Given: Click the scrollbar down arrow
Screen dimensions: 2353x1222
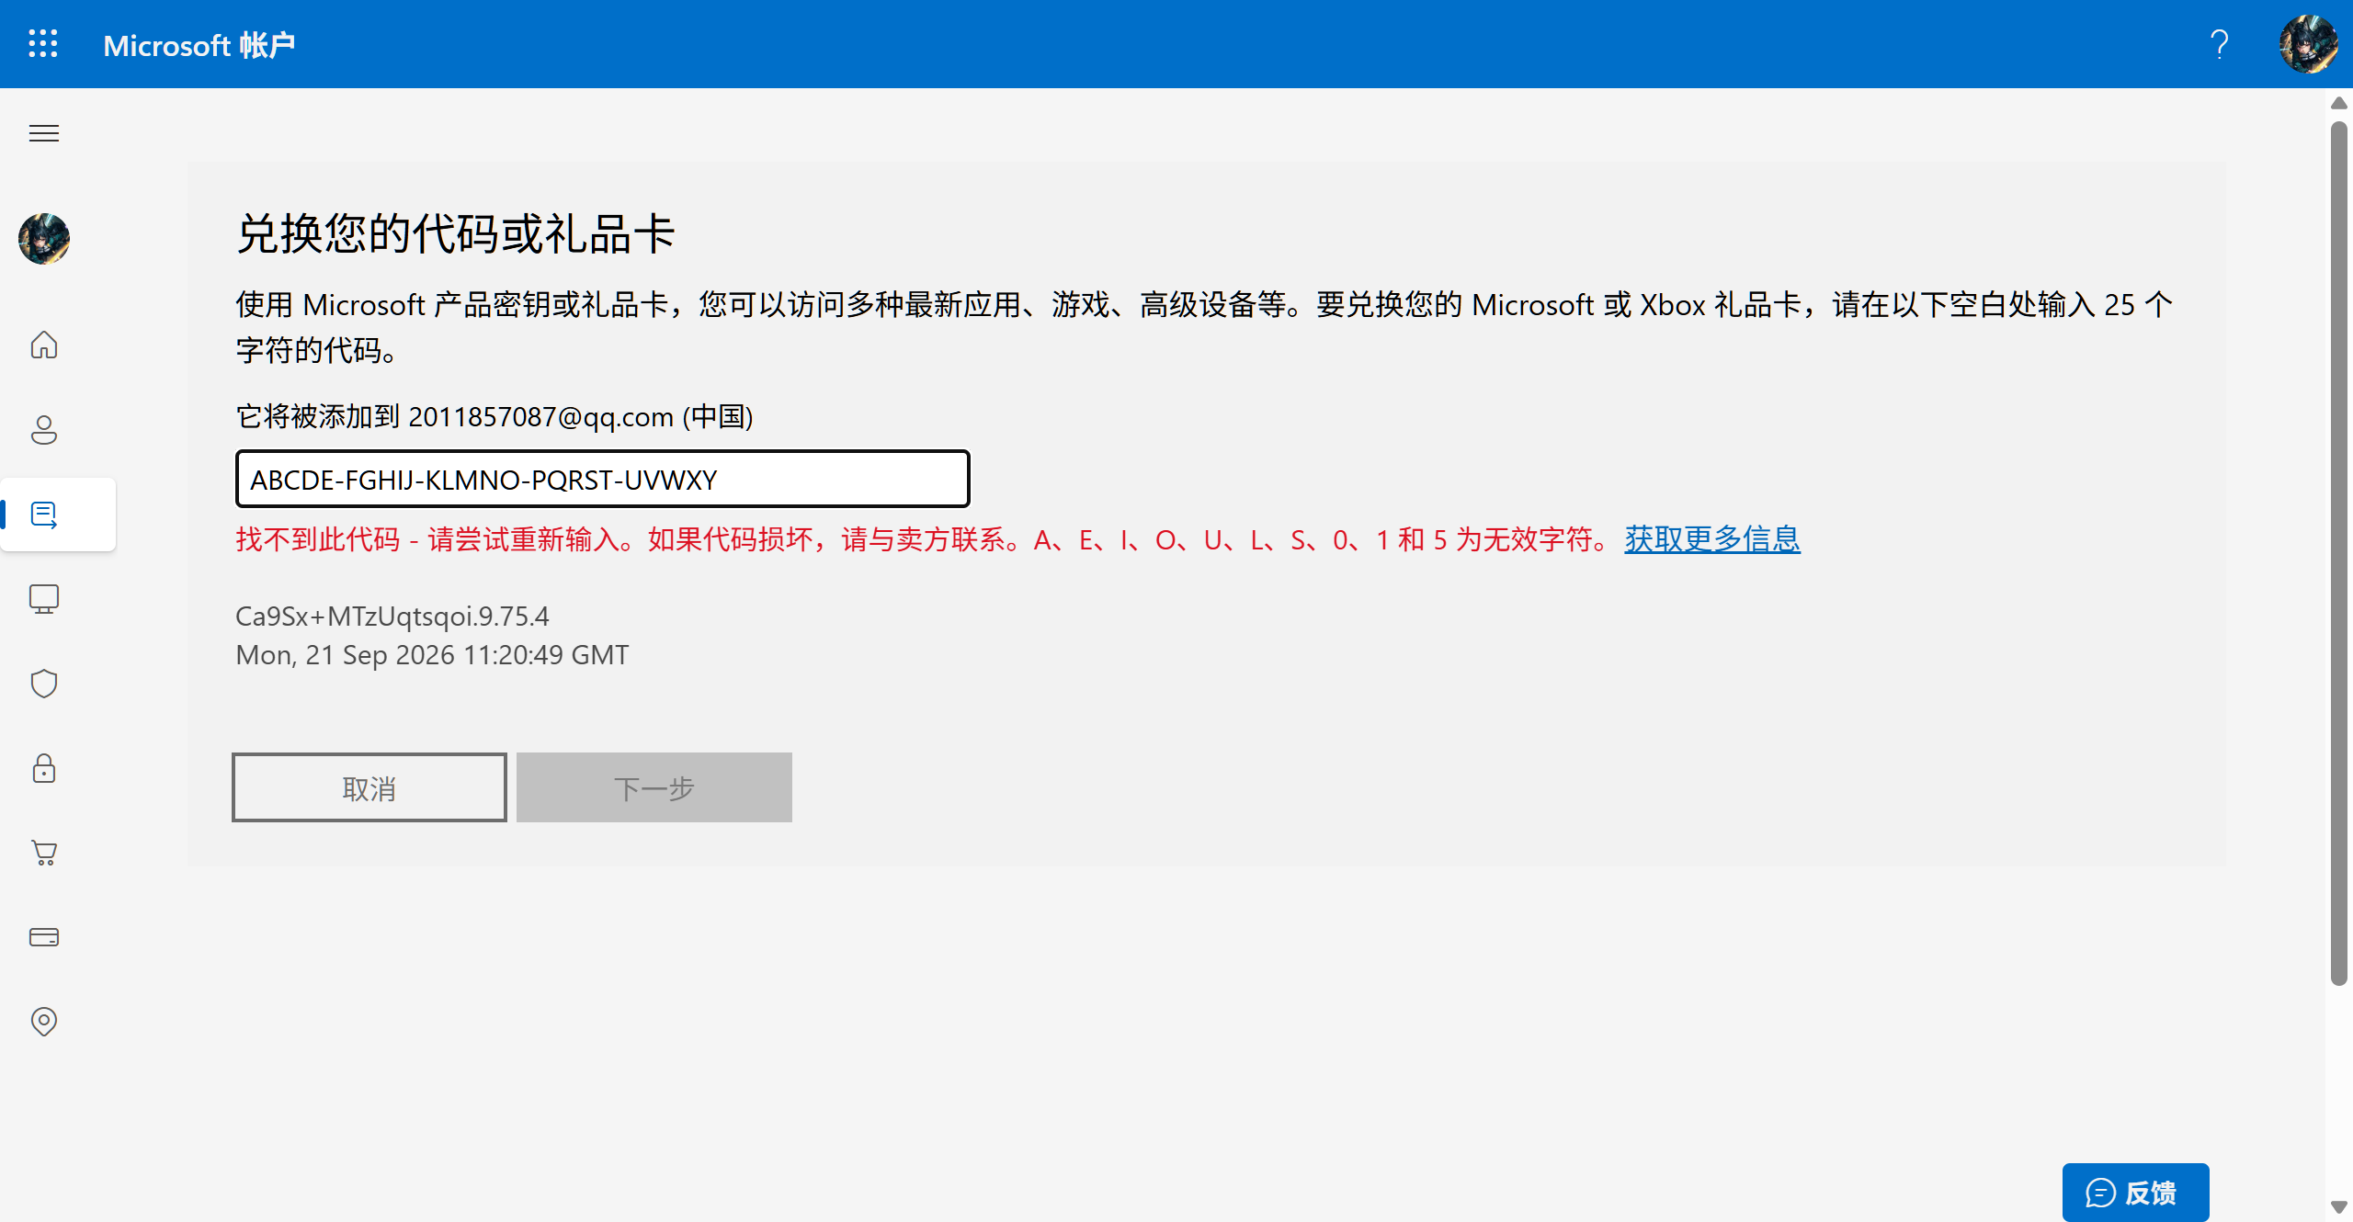Looking at the screenshot, I should click(2339, 1207).
